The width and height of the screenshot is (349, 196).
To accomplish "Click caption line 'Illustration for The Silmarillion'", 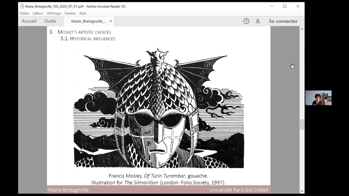I will tap(125, 182).
